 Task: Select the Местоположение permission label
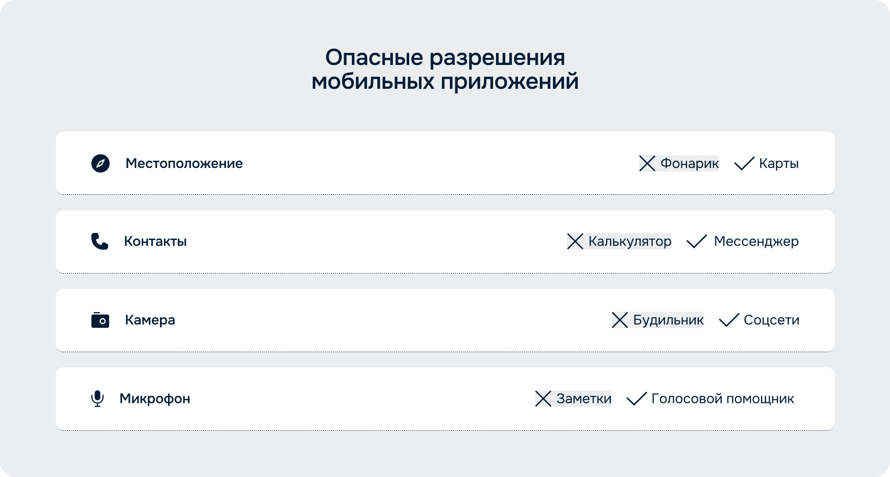pyautogui.click(x=184, y=163)
